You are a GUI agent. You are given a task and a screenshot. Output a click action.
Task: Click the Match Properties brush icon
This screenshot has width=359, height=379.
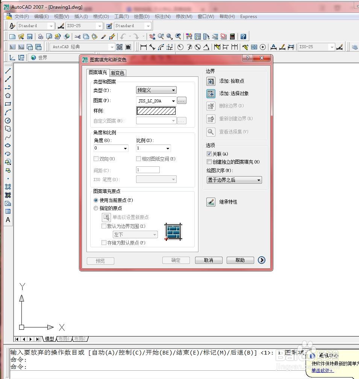pyautogui.click(x=103, y=37)
